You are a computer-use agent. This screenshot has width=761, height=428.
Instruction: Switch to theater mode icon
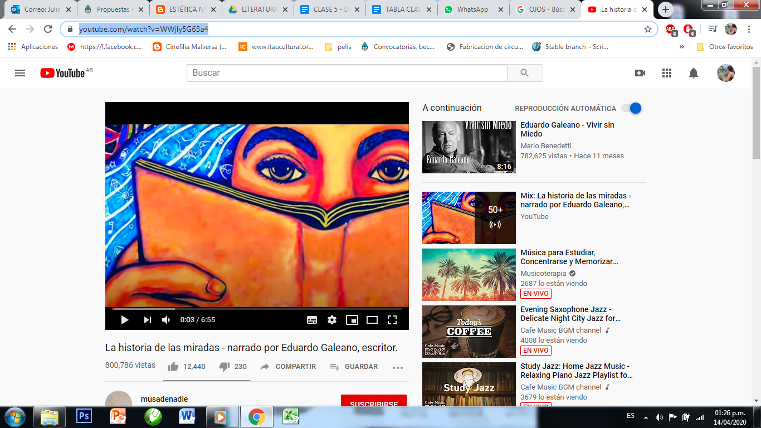372,320
